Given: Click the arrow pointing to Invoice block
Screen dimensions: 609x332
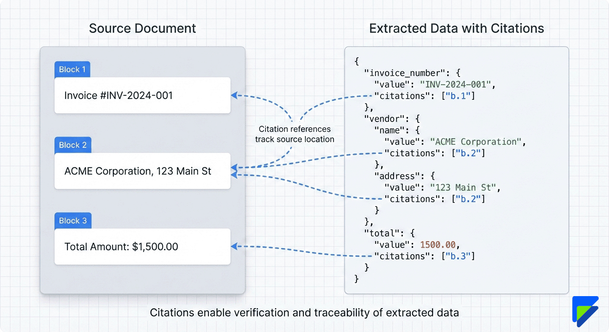Looking at the screenshot, I should 236,95.
